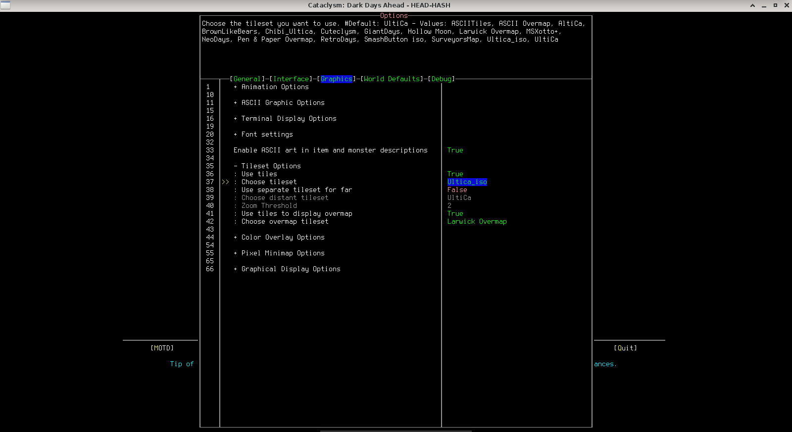Toggle ASCII art descriptions True value
Image resolution: width=792 pixels, height=432 pixels.
[x=455, y=150]
